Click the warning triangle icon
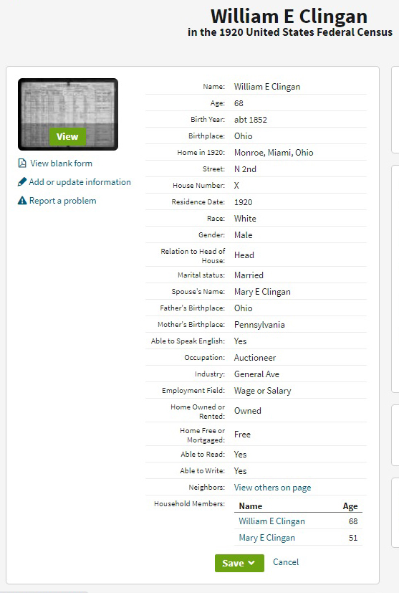This screenshot has width=399, height=593. click(22, 201)
